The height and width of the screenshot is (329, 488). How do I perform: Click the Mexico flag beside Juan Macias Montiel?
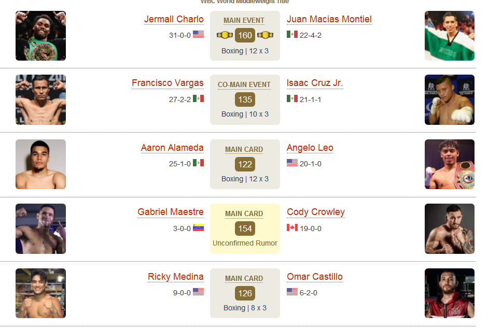pos(292,34)
